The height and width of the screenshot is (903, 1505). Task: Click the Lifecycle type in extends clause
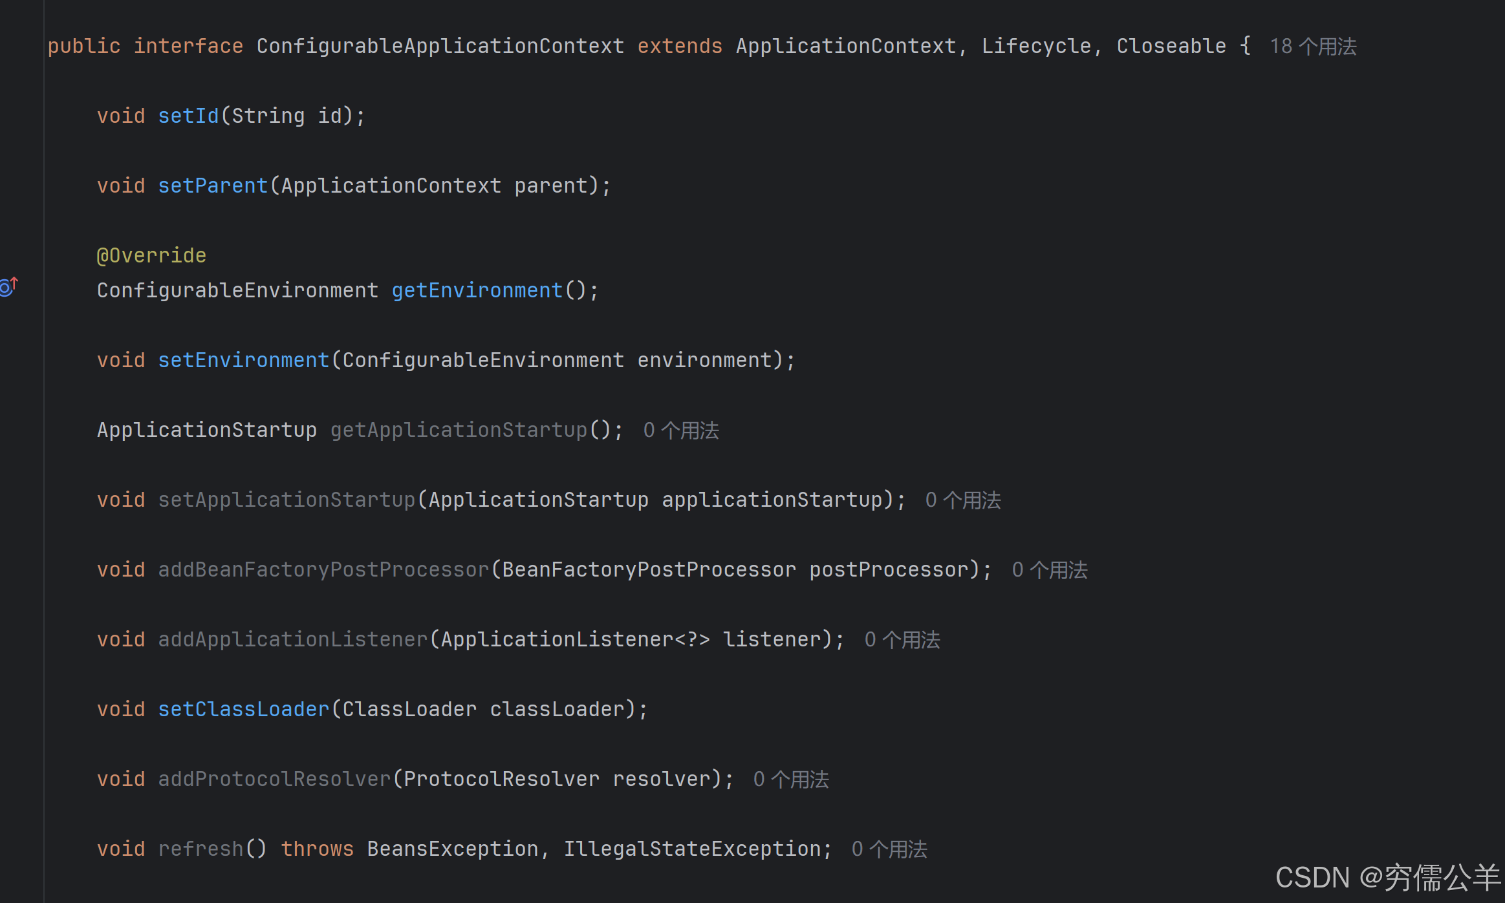1035,47
